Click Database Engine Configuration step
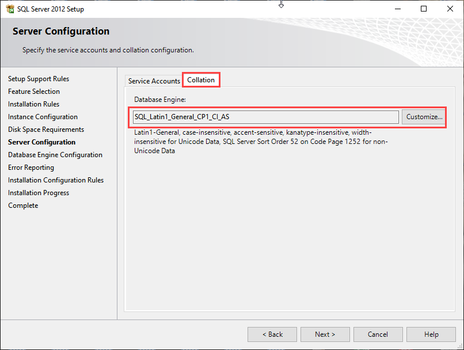This screenshot has height=350, width=464. click(x=55, y=155)
